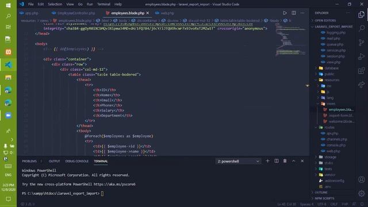Open the Edit menu
368x207 pixels.
pyautogui.click(x=41, y=4)
